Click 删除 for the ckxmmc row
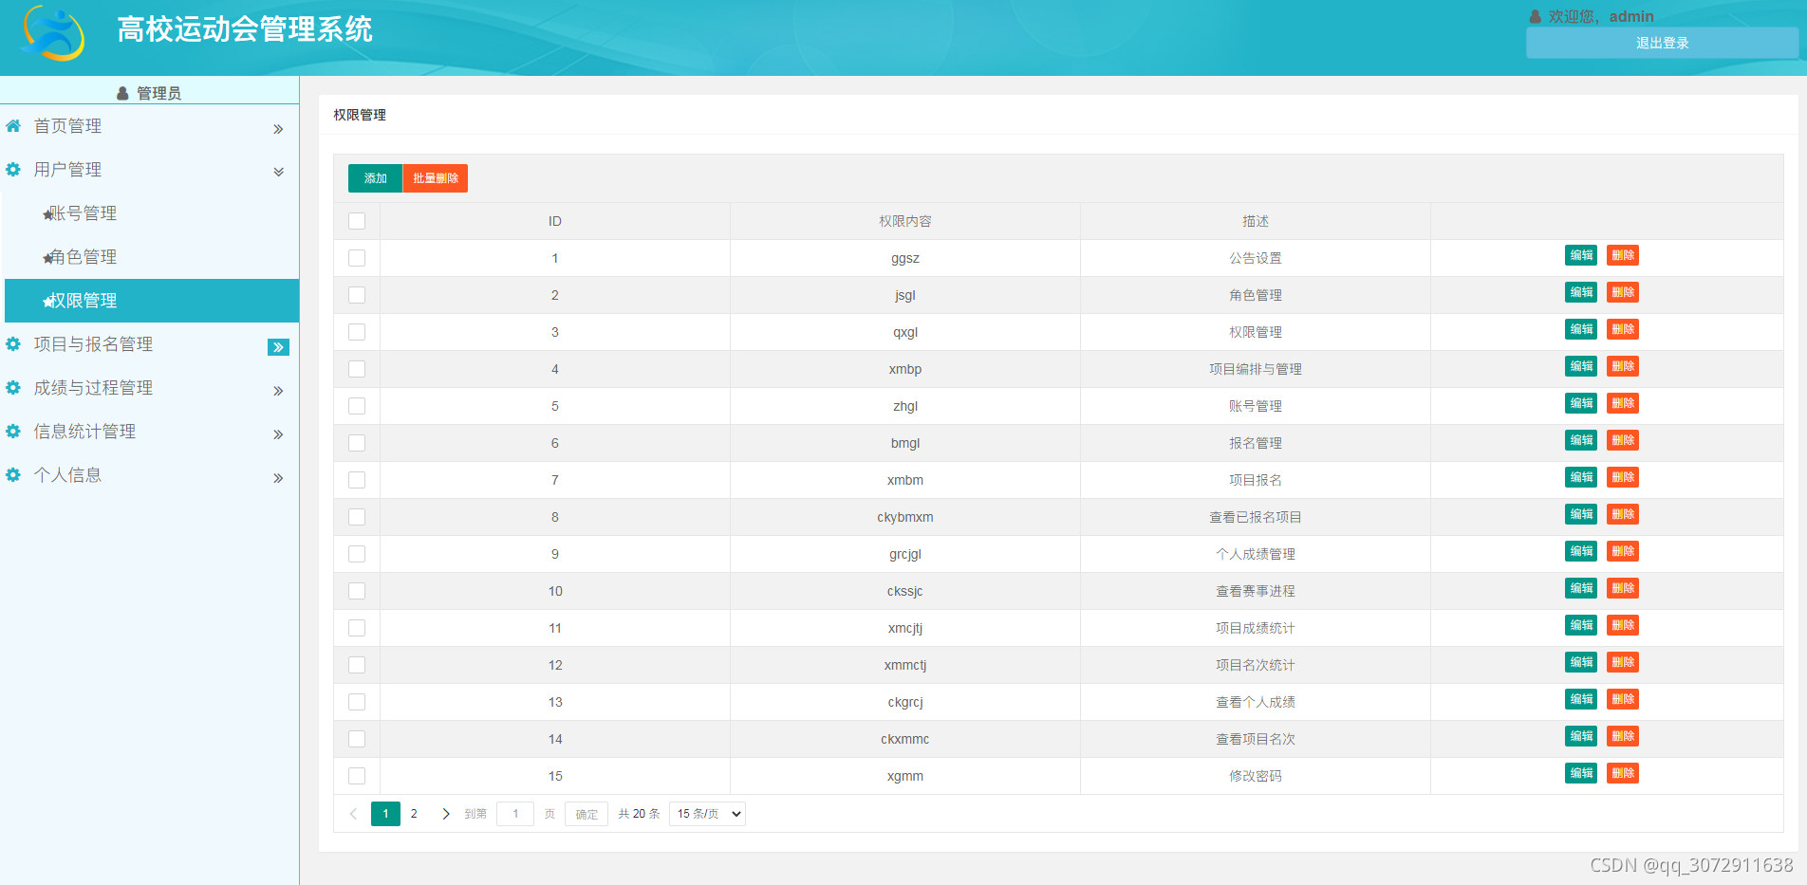 point(1623,736)
